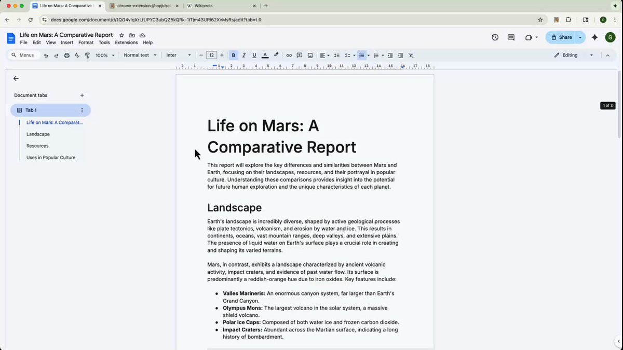Jump to Resources in the outline
Image resolution: width=623 pixels, height=350 pixels.
tap(37, 146)
